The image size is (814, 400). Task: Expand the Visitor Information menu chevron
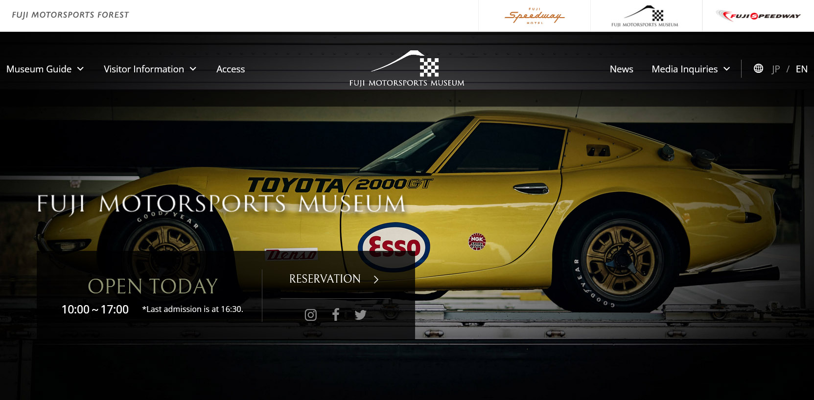coord(193,69)
